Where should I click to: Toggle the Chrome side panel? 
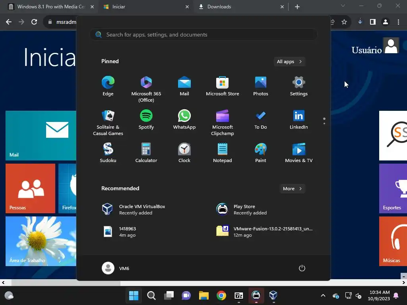[373, 22]
